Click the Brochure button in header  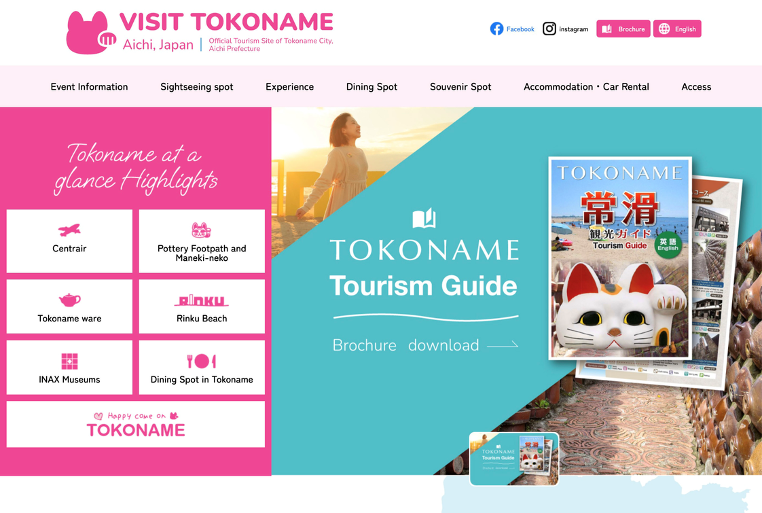623,29
